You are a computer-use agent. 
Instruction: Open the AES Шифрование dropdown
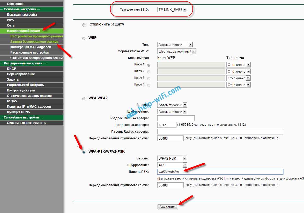[172, 165]
